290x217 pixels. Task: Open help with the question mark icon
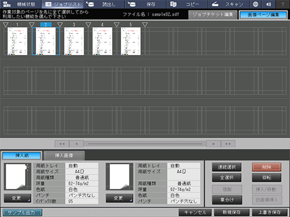click(x=283, y=4)
